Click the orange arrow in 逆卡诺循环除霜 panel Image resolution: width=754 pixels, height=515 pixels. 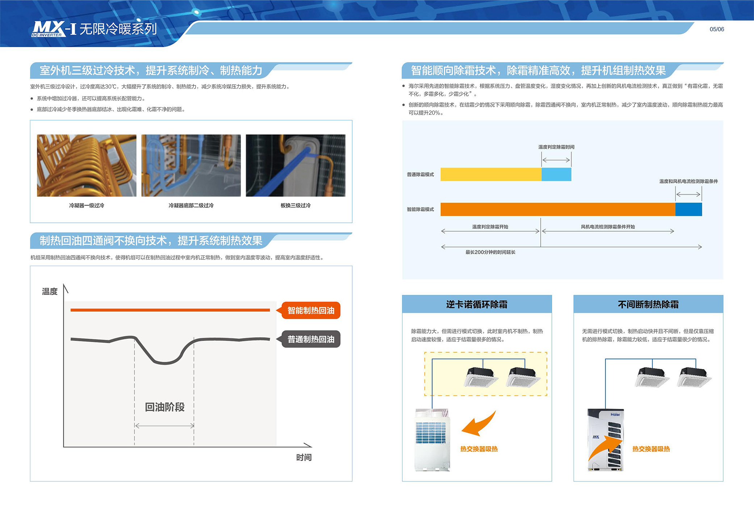pos(479,423)
